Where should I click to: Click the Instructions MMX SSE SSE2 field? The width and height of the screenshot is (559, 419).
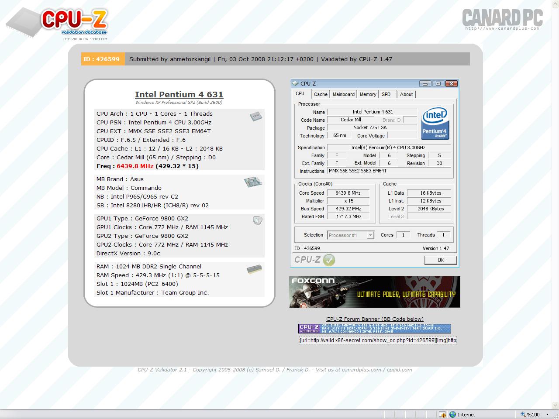click(389, 171)
